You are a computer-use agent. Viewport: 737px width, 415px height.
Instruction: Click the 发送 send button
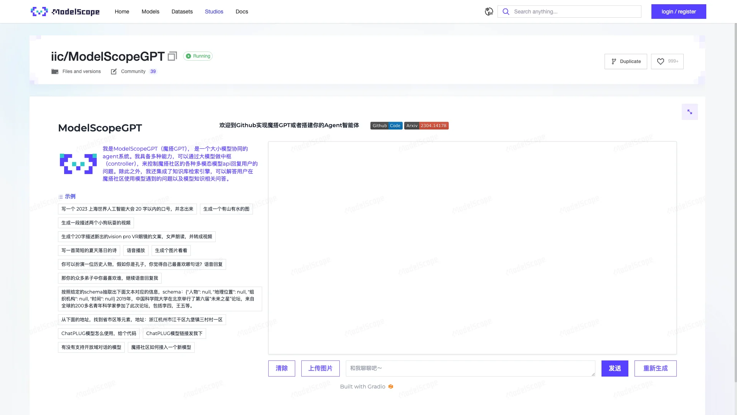(x=615, y=368)
